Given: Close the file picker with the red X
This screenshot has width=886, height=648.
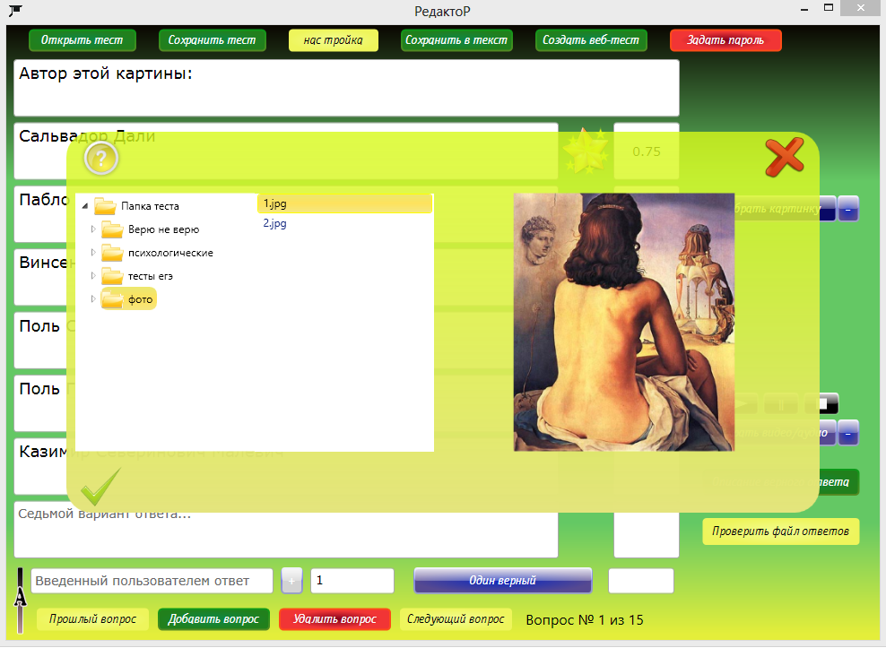Looking at the screenshot, I should point(785,158).
